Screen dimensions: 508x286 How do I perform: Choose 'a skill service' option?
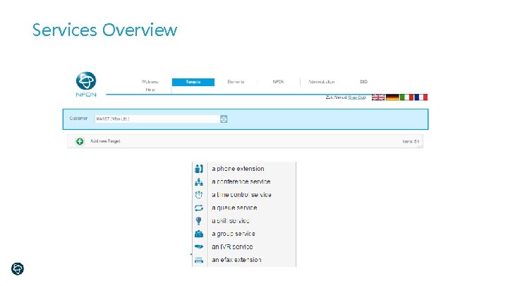[x=230, y=221]
